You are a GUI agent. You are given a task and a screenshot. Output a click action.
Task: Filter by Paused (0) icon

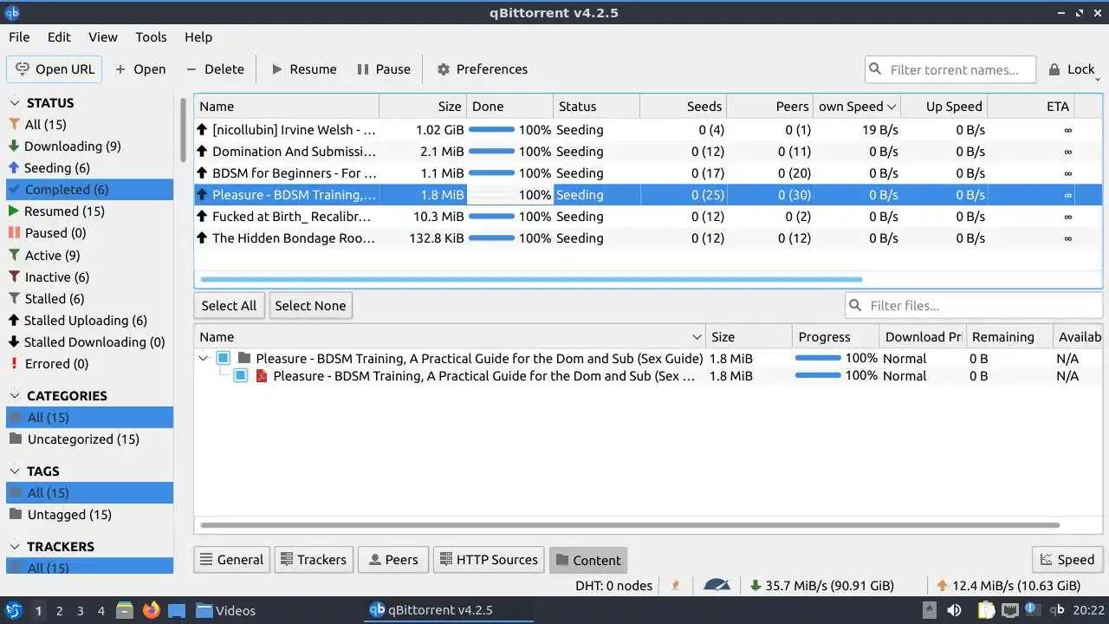coord(14,233)
